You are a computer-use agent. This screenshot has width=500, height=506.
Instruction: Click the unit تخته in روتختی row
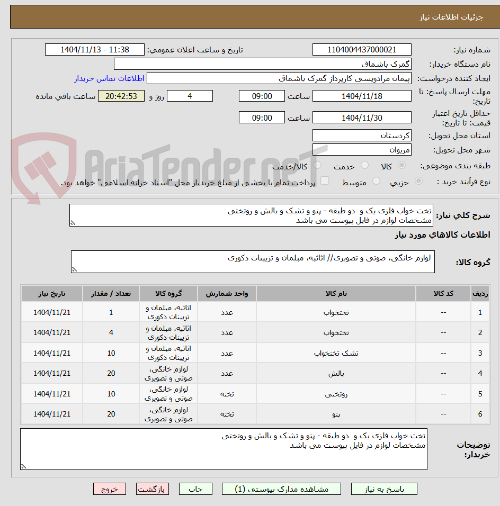click(x=227, y=394)
